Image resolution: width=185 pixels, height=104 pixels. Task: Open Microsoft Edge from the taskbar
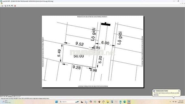click(125, 102)
